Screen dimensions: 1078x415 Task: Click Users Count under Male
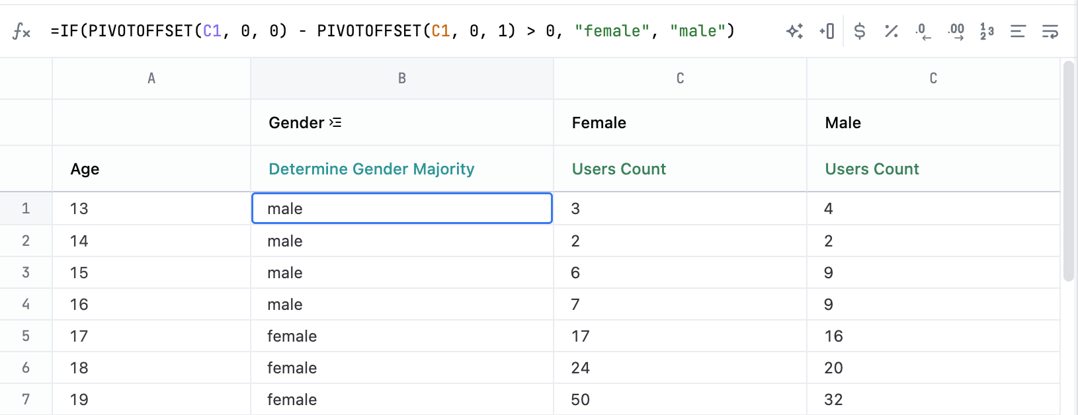tap(872, 169)
